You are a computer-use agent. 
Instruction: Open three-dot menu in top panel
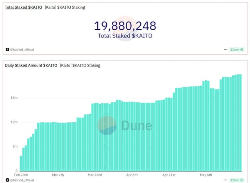[x=226, y=49]
